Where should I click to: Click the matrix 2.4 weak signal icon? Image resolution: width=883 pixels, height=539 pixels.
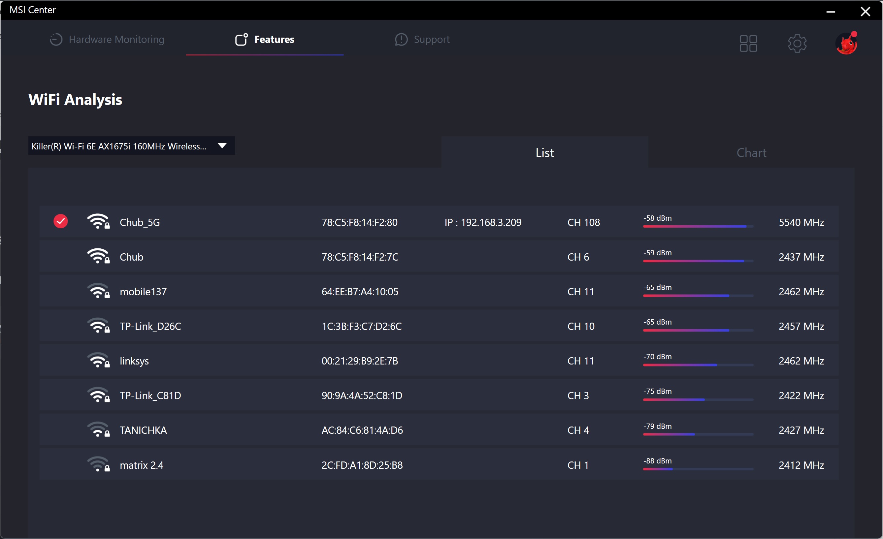pyautogui.click(x=98, y=464)
